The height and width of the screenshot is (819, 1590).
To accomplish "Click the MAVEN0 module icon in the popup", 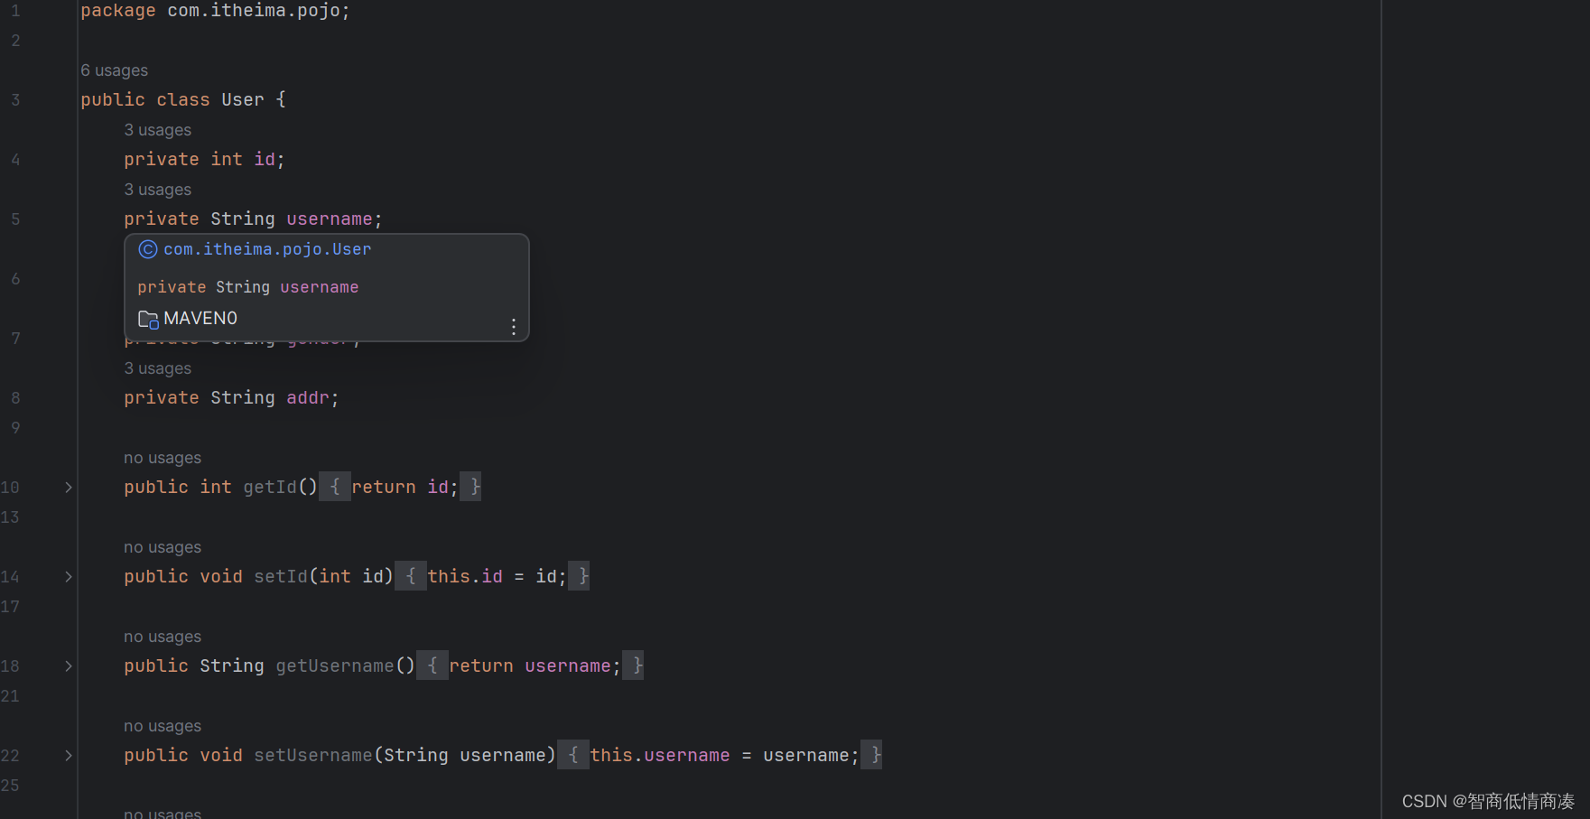I will (147, 318).
